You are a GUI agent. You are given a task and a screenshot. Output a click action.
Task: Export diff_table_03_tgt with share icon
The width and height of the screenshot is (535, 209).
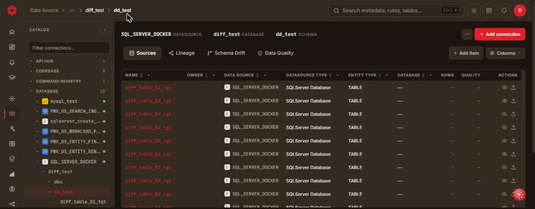(513, 114)
